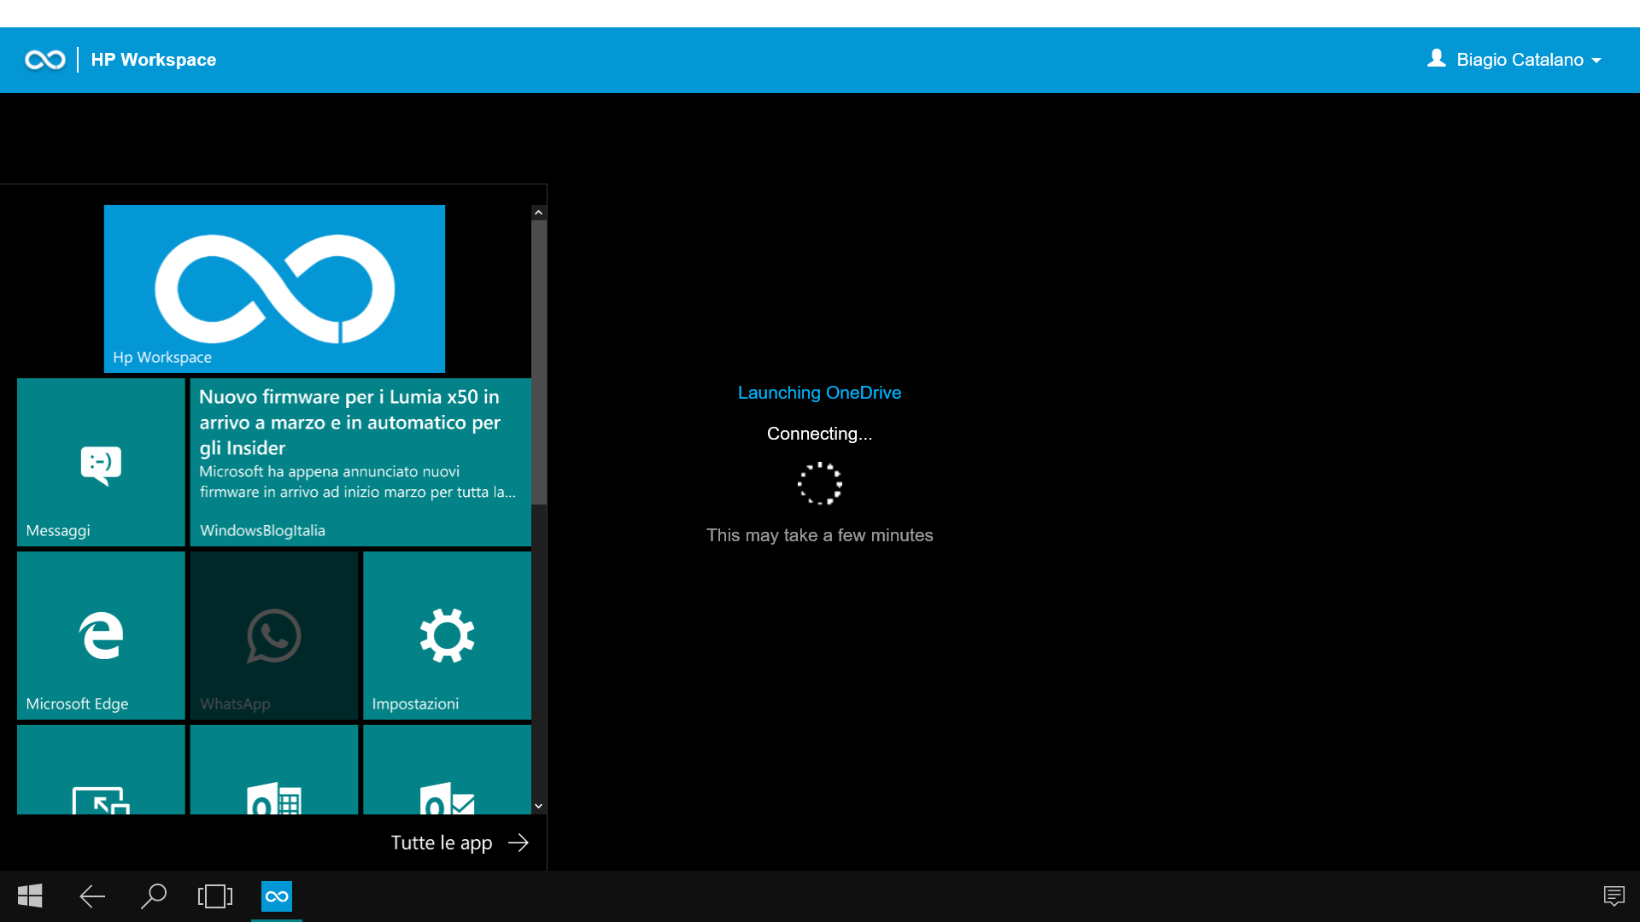Screen dimensions: 1640x922
Task: Open the Outlook Mail tile
Action: coord(447,769)
